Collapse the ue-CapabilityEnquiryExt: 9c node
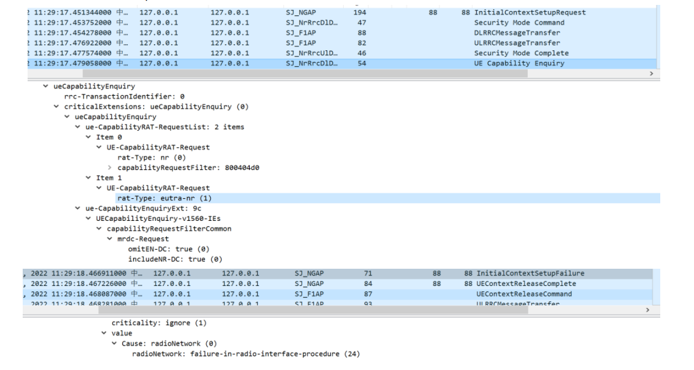This screenshot has width=694, height=370. (x=78, y=209)
